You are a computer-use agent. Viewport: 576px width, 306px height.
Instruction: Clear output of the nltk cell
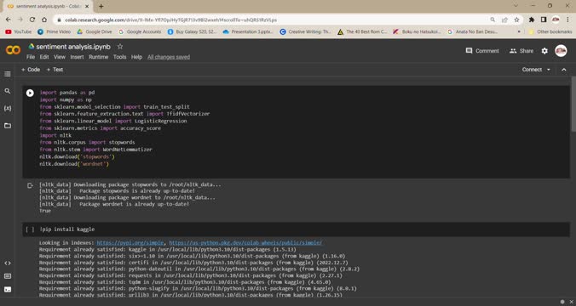[x=30, y=186]
